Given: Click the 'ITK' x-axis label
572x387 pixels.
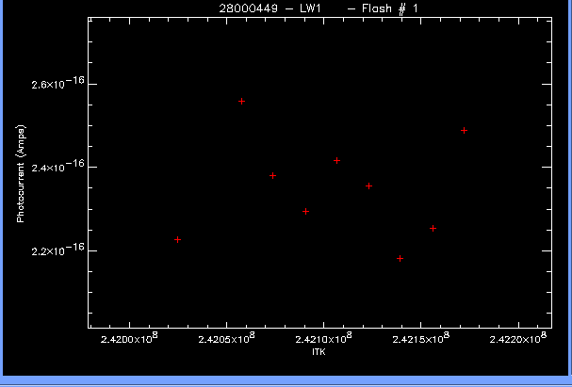Looking at the screenshot, I should pos(319,353).
